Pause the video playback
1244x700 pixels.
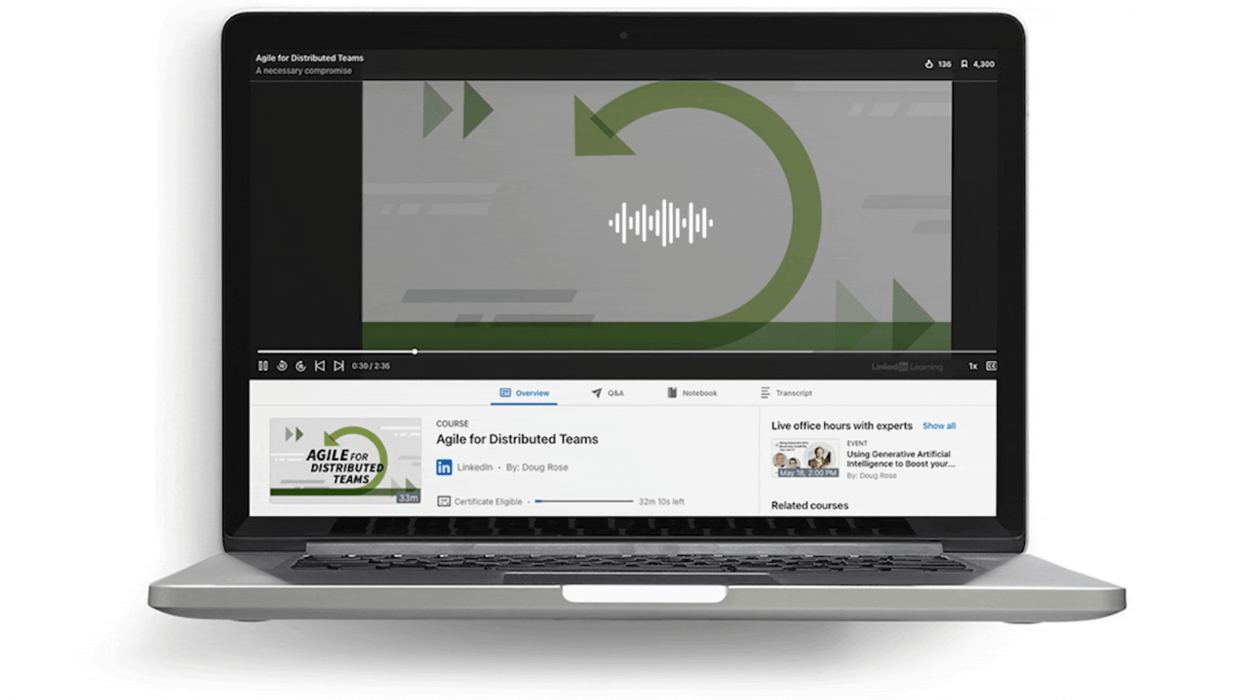click(x=263, y=366)
